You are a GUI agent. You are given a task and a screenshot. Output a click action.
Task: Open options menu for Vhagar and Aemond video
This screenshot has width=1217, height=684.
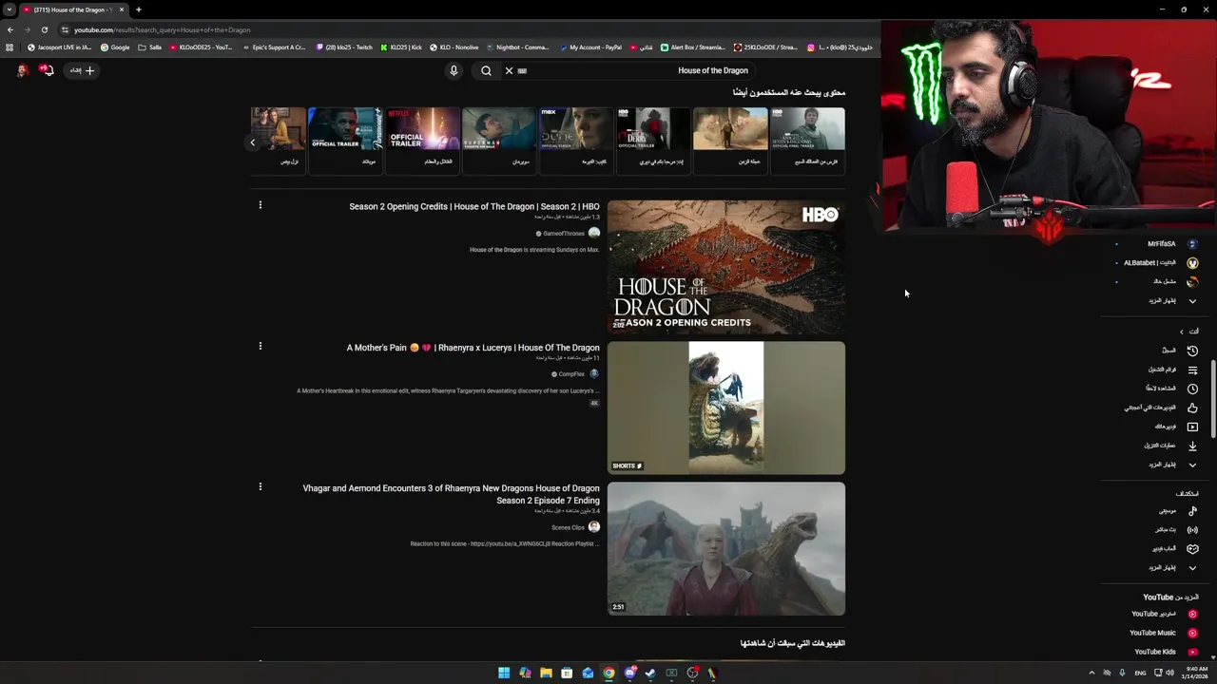tap(260, 486)
